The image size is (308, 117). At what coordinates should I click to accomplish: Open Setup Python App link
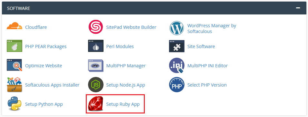pos(44,104)
